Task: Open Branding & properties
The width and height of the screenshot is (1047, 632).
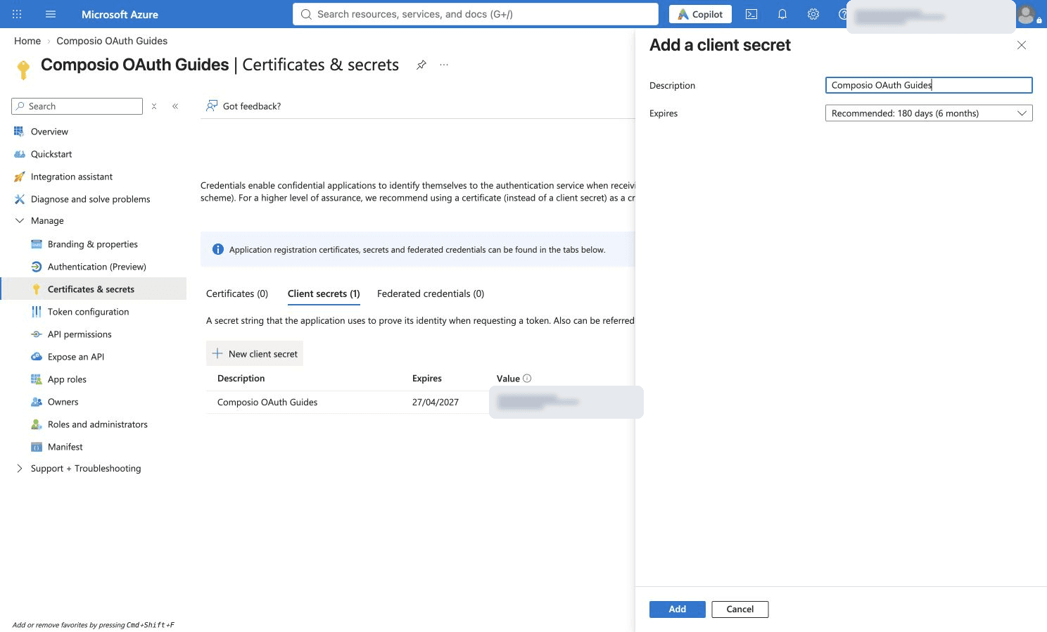Action: click(x=93, y=244)
